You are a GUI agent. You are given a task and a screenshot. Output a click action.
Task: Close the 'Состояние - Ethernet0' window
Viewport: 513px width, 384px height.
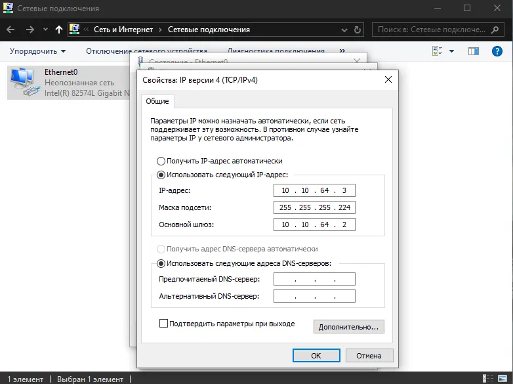(x=357, y=61)
